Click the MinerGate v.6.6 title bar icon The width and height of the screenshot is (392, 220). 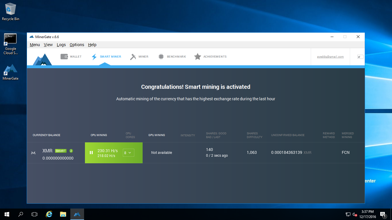(x=32, y=37)
